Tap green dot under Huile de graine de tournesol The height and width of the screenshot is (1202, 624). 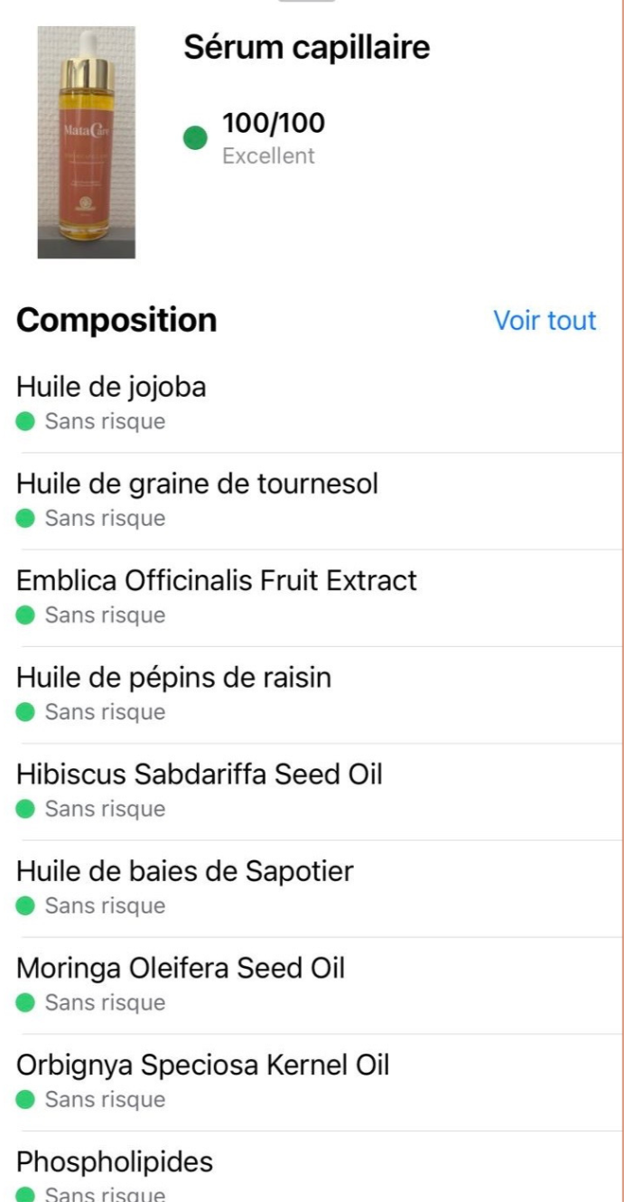pyautogui.click(x=26, y=518)
